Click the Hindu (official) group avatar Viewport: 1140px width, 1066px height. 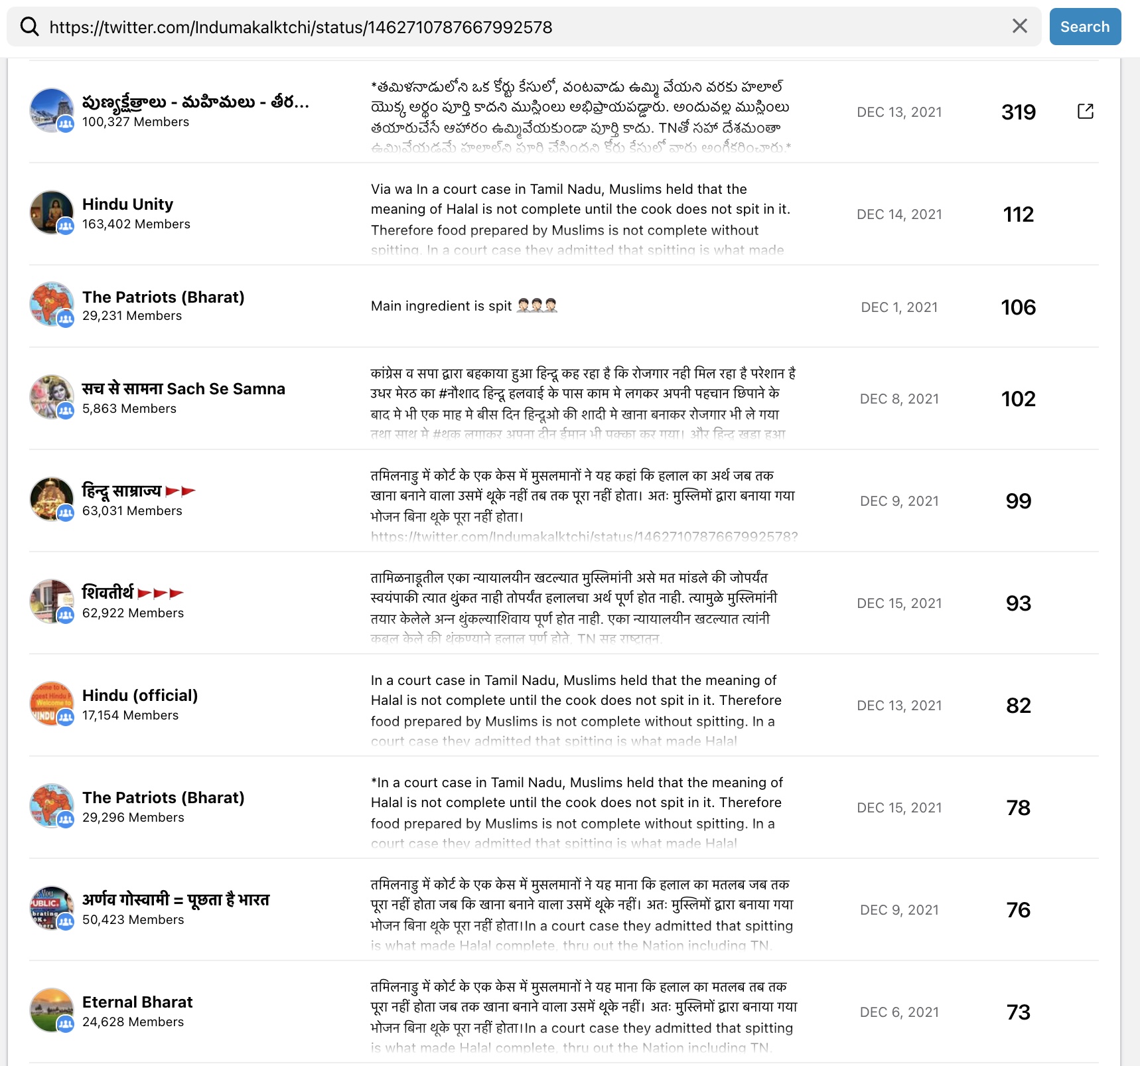(52, 704)
